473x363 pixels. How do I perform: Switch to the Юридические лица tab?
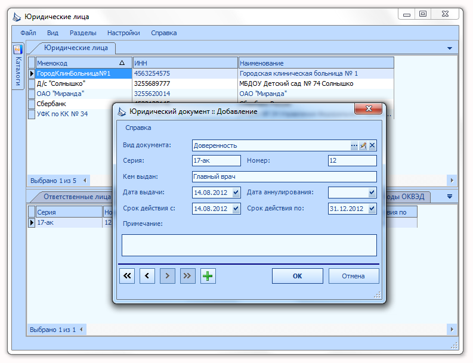[75, 48]
